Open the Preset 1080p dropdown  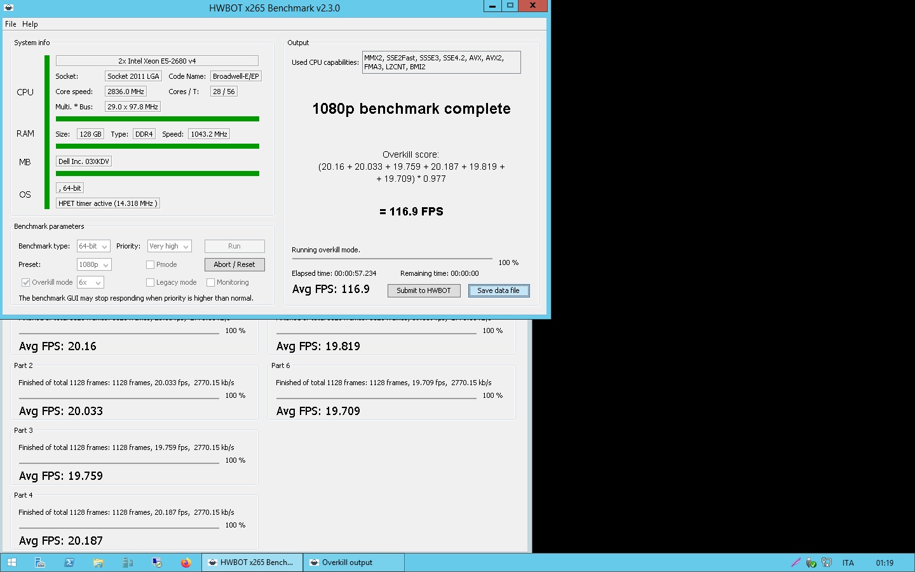94,264
